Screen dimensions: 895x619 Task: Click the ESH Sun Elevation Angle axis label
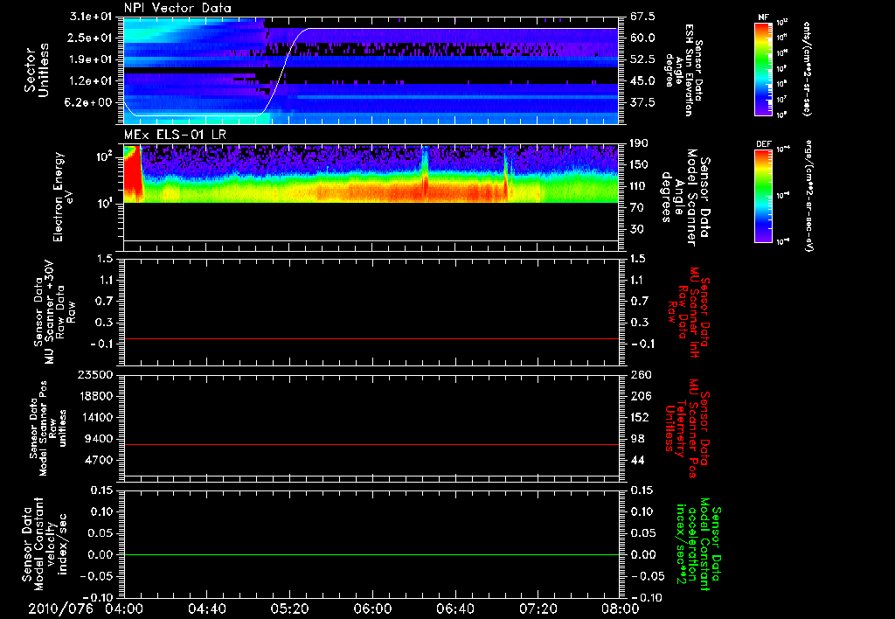click(683, 70)
